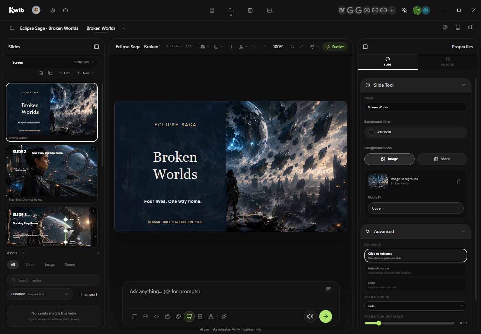Viewport: 481px width, 334px height.
Task: Switch to the Broken Worlds tab
Action: (101, 28)
